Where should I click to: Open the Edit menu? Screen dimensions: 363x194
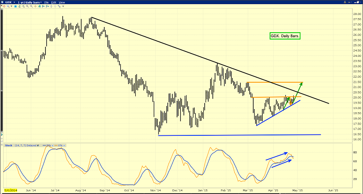coord(54,2)
